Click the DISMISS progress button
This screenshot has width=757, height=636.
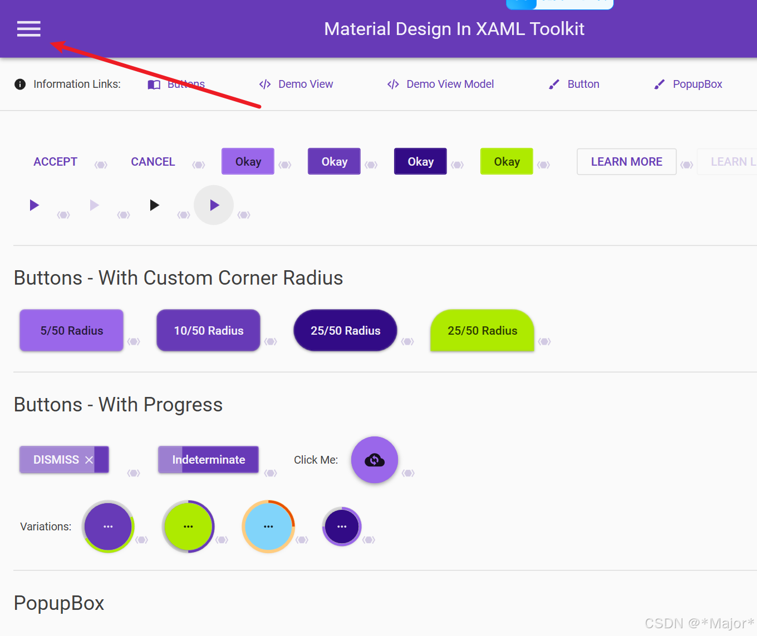[x=64, y=460]
